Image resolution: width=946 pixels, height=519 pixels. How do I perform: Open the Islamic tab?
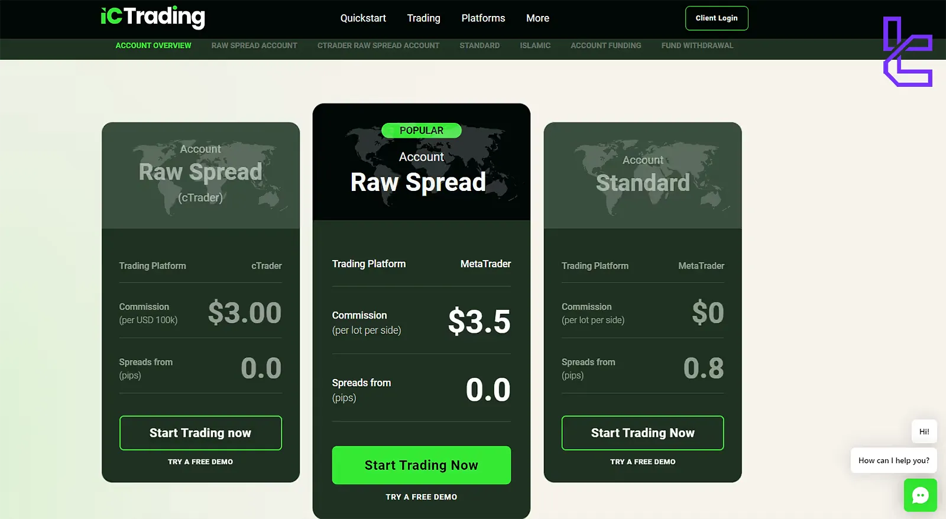(x=535, y=46)
